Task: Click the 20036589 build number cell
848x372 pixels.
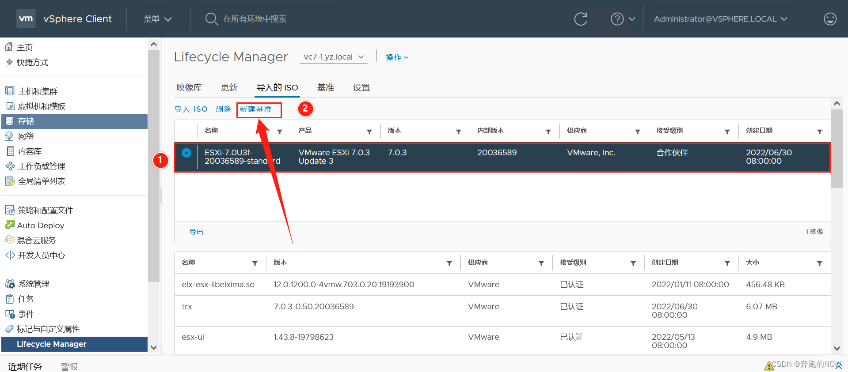Action: pyautogui.click(x=497, y=153)
